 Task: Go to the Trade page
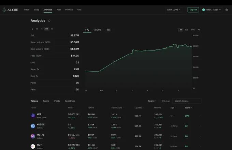(x=27, y=10)
